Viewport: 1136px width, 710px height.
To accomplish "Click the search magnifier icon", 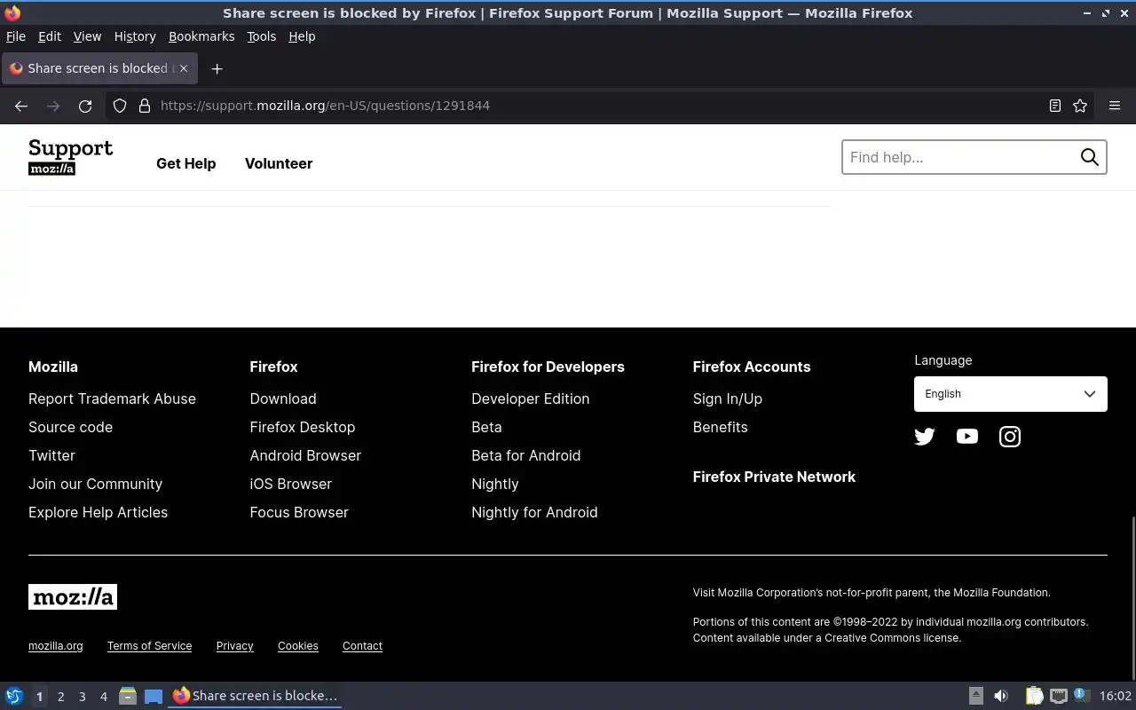I will tap(1089, 157).
